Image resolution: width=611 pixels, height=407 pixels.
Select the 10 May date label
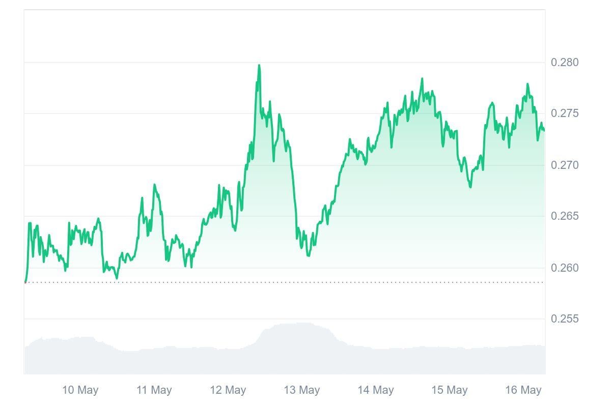[80, 390]
